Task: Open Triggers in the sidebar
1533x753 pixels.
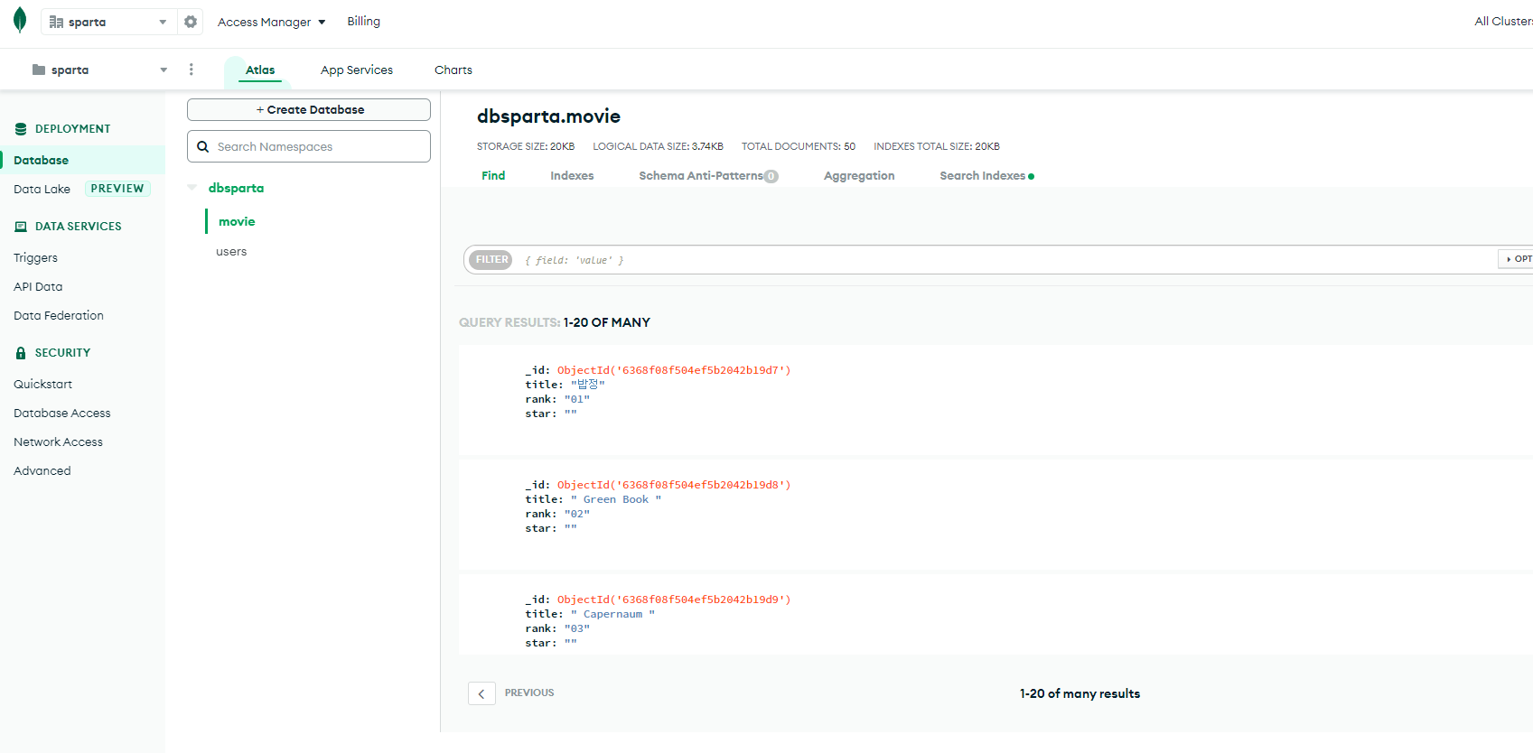Action: point(35,257)
